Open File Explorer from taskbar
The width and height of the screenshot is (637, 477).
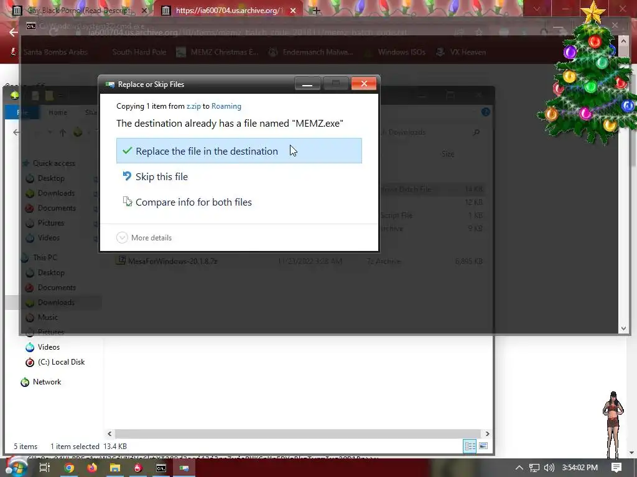(115, 468)
